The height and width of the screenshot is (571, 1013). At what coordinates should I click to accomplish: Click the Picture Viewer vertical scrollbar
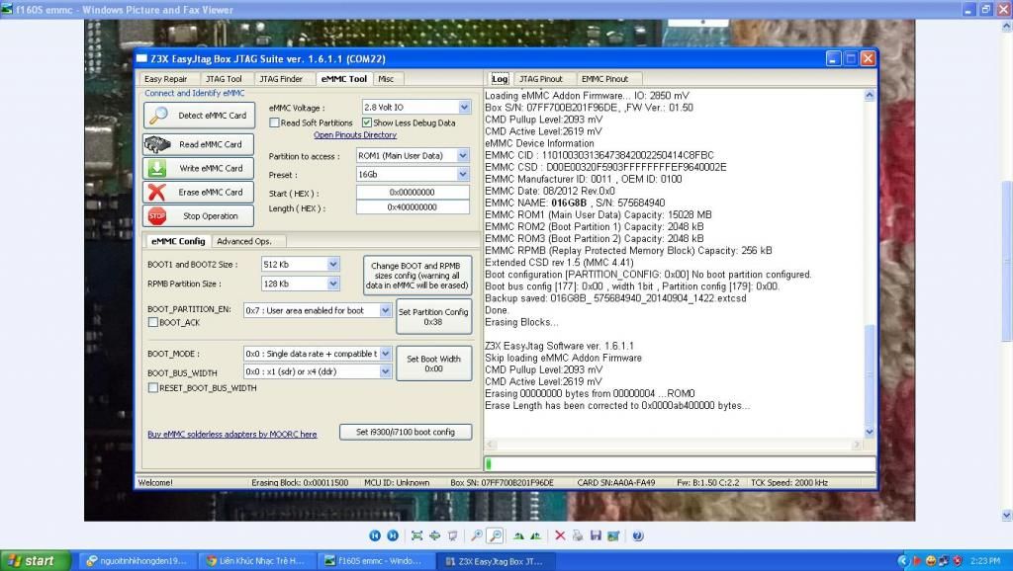coord(1006,271)
